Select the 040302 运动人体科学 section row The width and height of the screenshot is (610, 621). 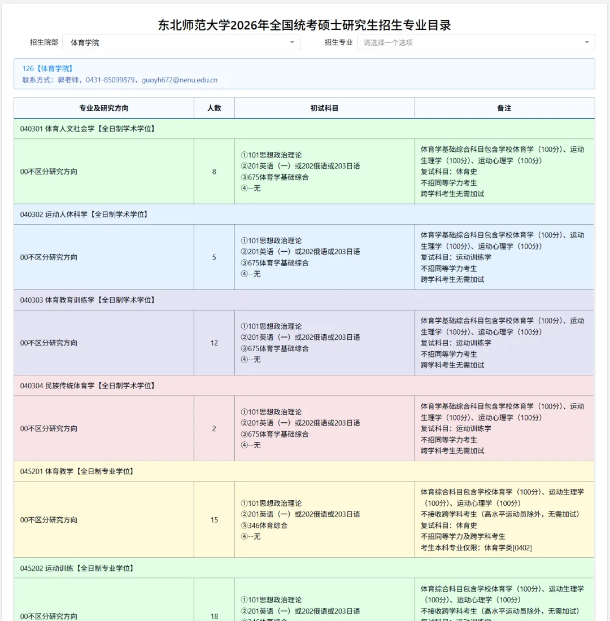pyautogui.click(x=304, y=215)
